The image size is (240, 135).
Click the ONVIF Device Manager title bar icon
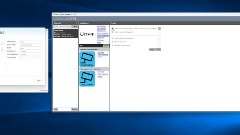click(x=54, y=14)
